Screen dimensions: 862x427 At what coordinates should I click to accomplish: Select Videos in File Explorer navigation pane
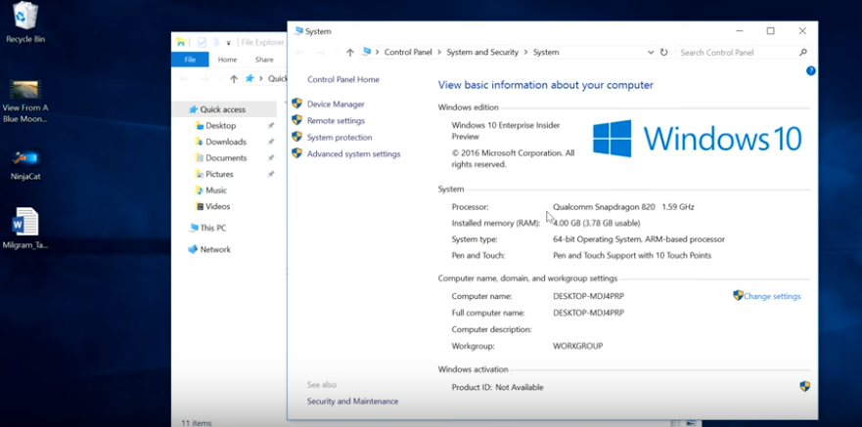(x=217, y=206)
